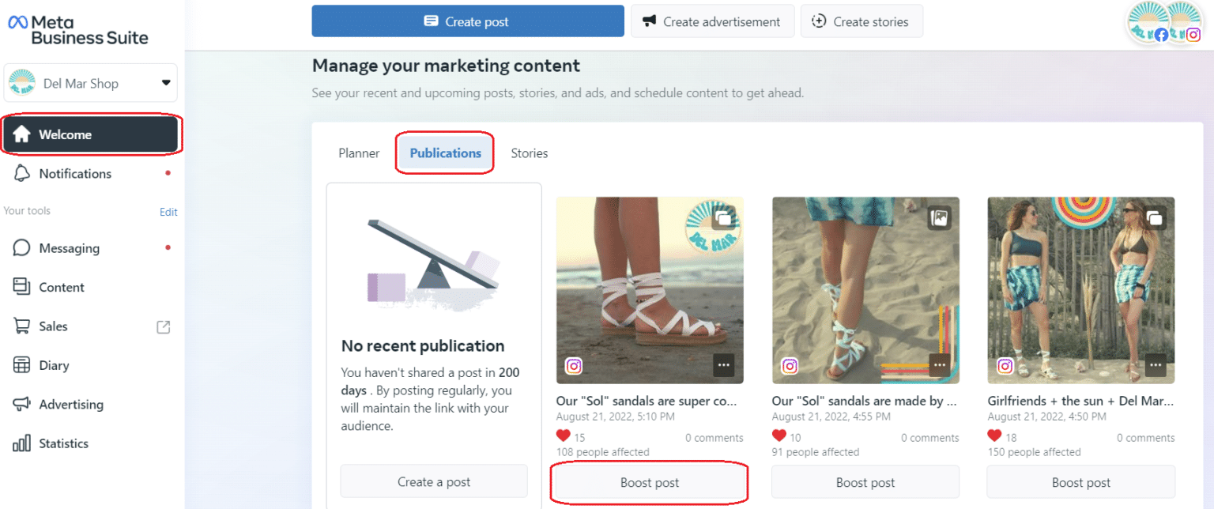Select the Content sidebar icon
1214x509 pixels.
click(21, 286)
